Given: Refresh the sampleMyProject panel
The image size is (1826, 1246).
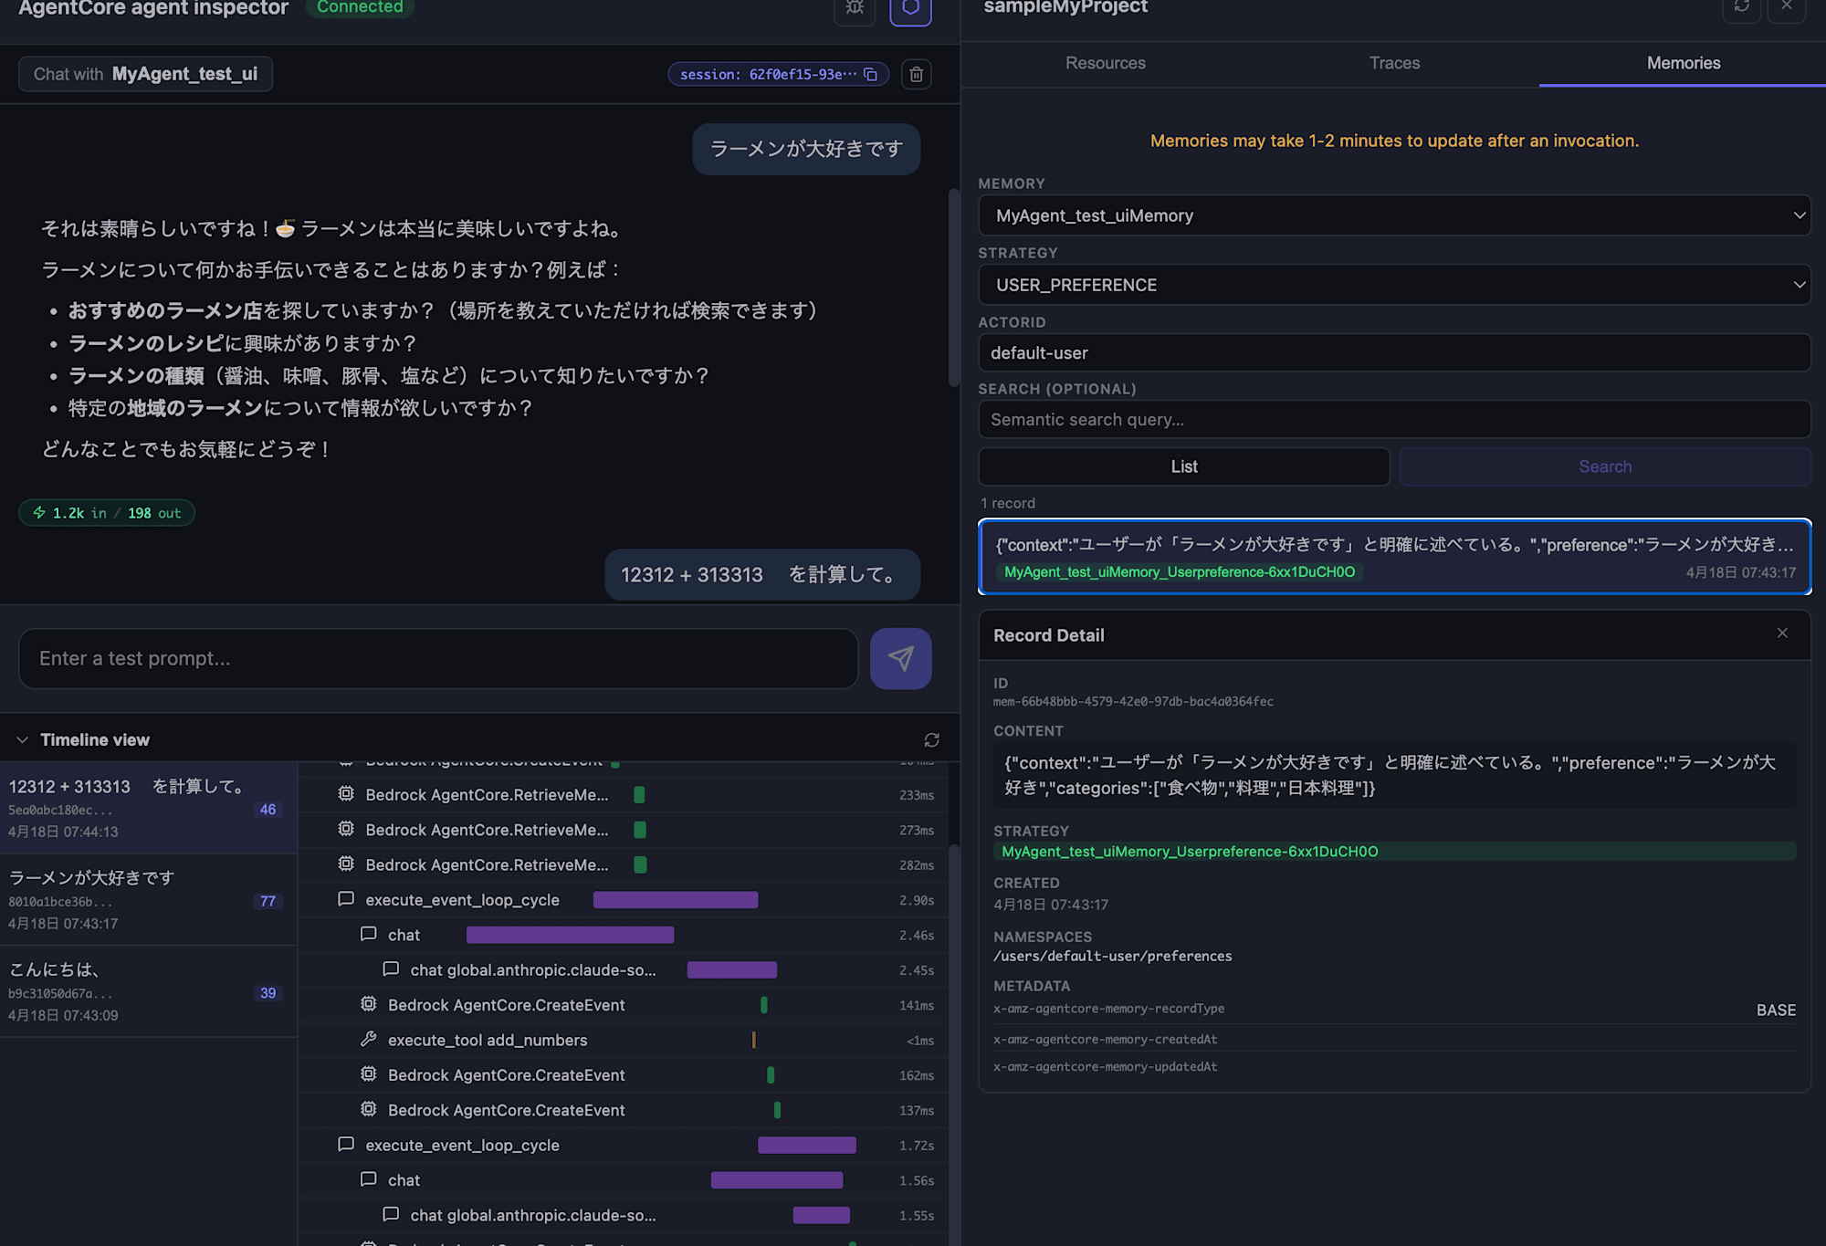Looking at the screenshot, I should 1741,7.
